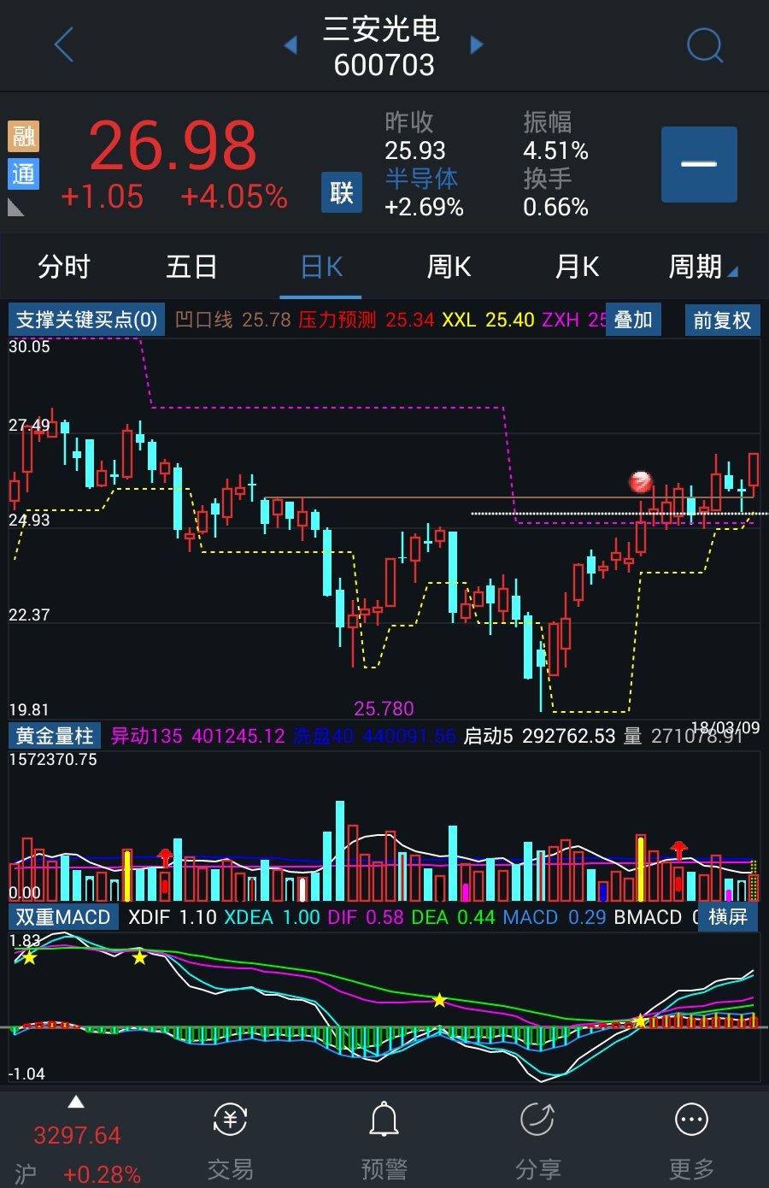Switch to 月K tab
Viewport: 769px width, 1188px height.
pos(577,268)
